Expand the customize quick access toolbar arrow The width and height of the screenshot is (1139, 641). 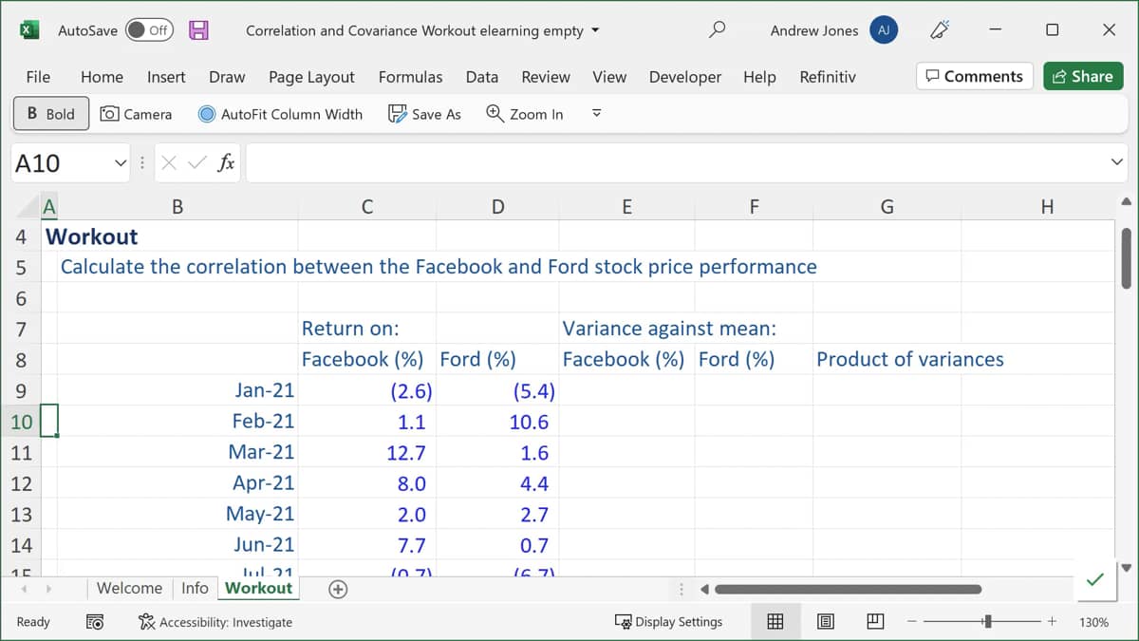[597, 114]
